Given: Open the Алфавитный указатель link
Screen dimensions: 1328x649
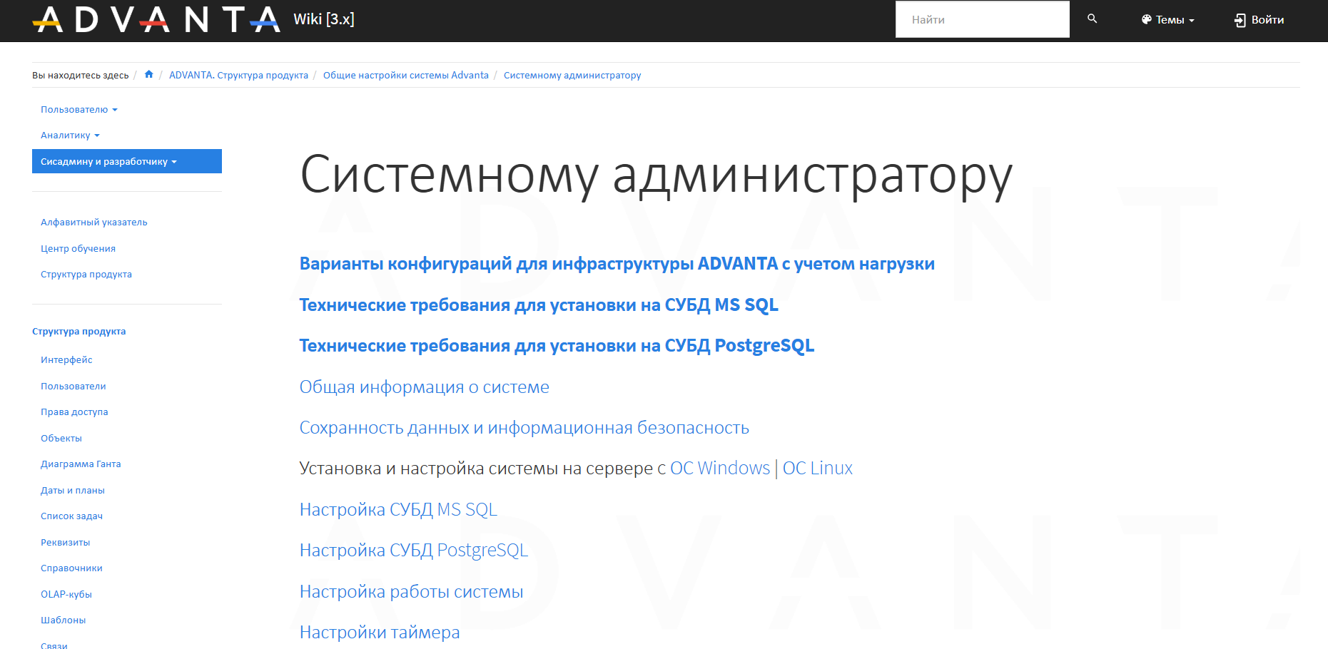Looking at the screenshot, I should point(94,223).
